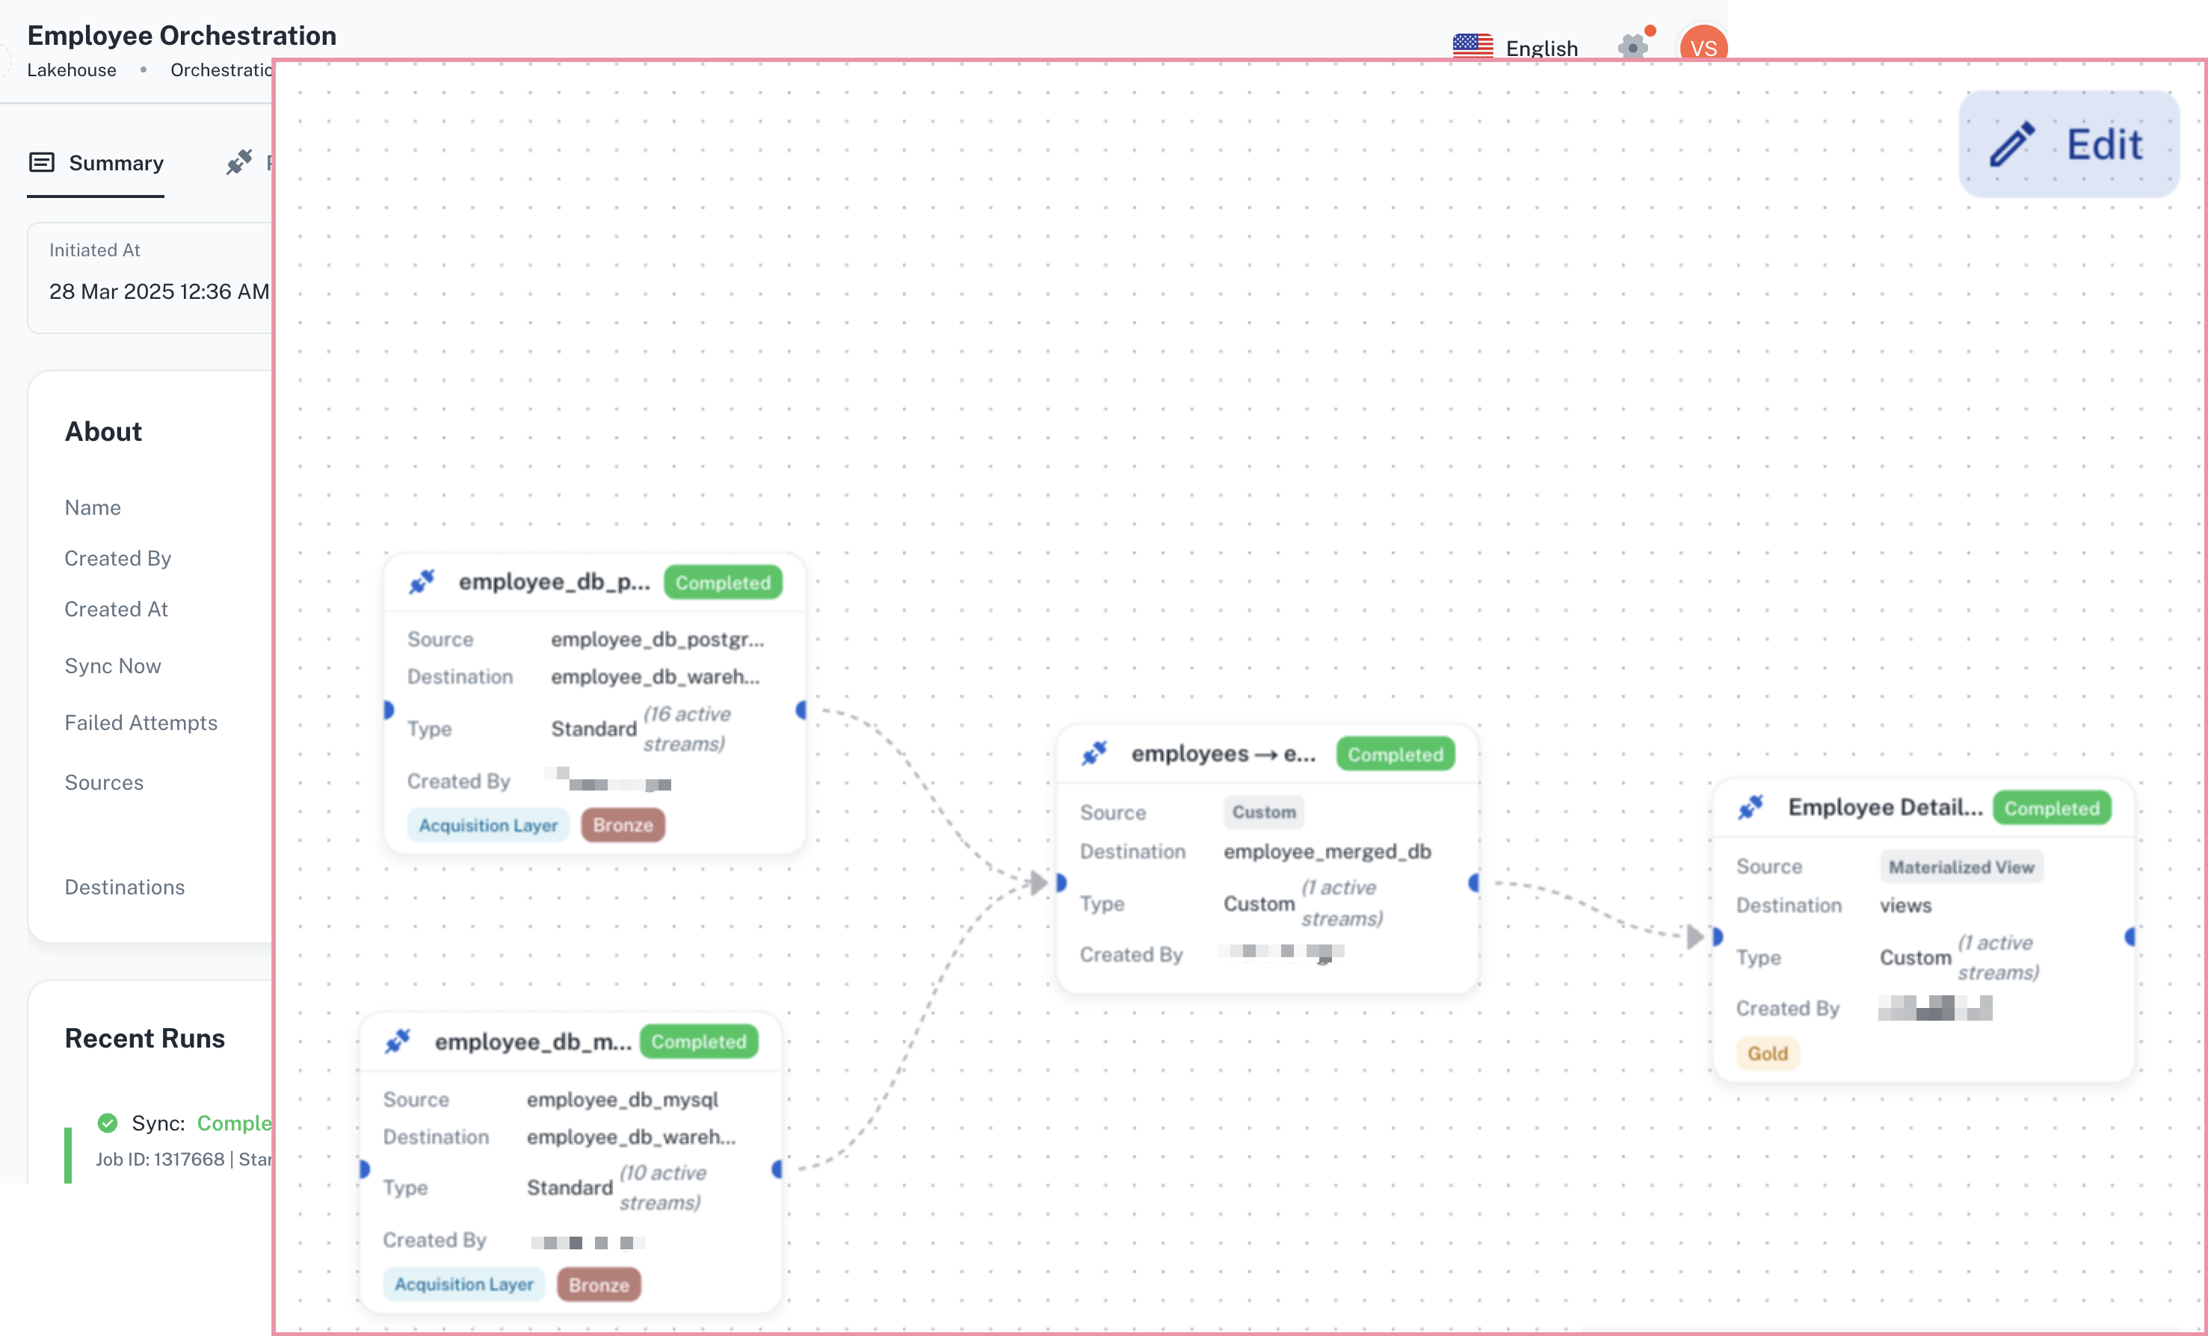This screenshot has width=2208, height=1336.
Task: Click the Materialized View source chip
Action: (x=1961, y=867)
